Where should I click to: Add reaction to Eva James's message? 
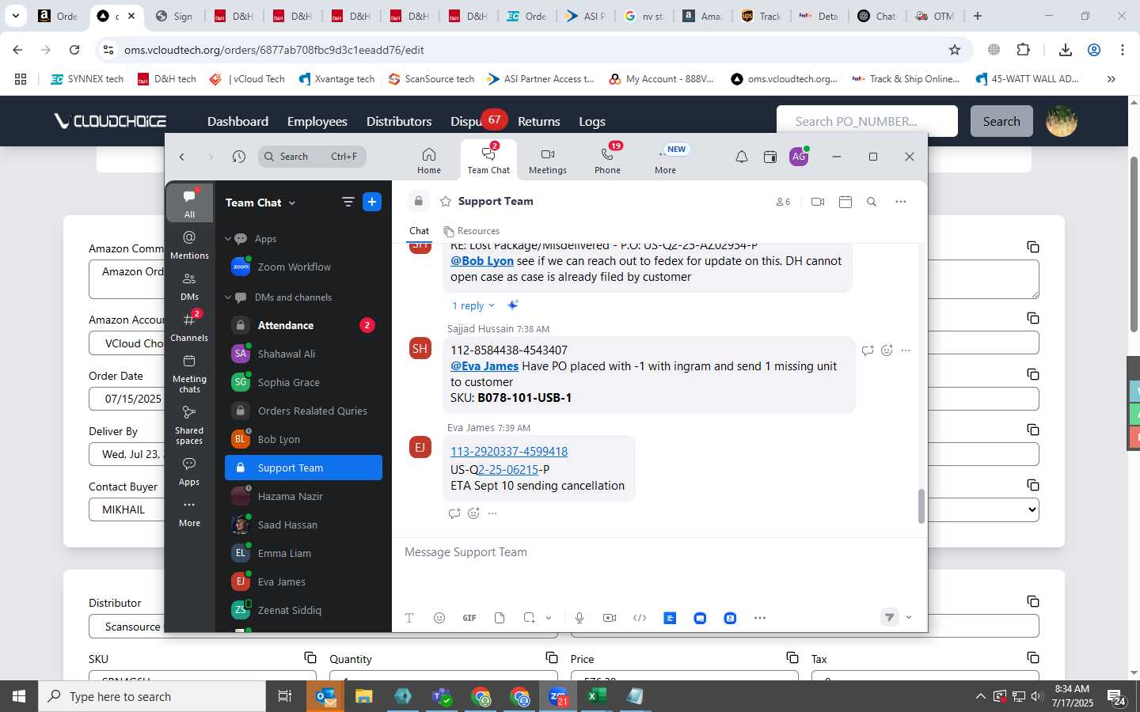473,513
